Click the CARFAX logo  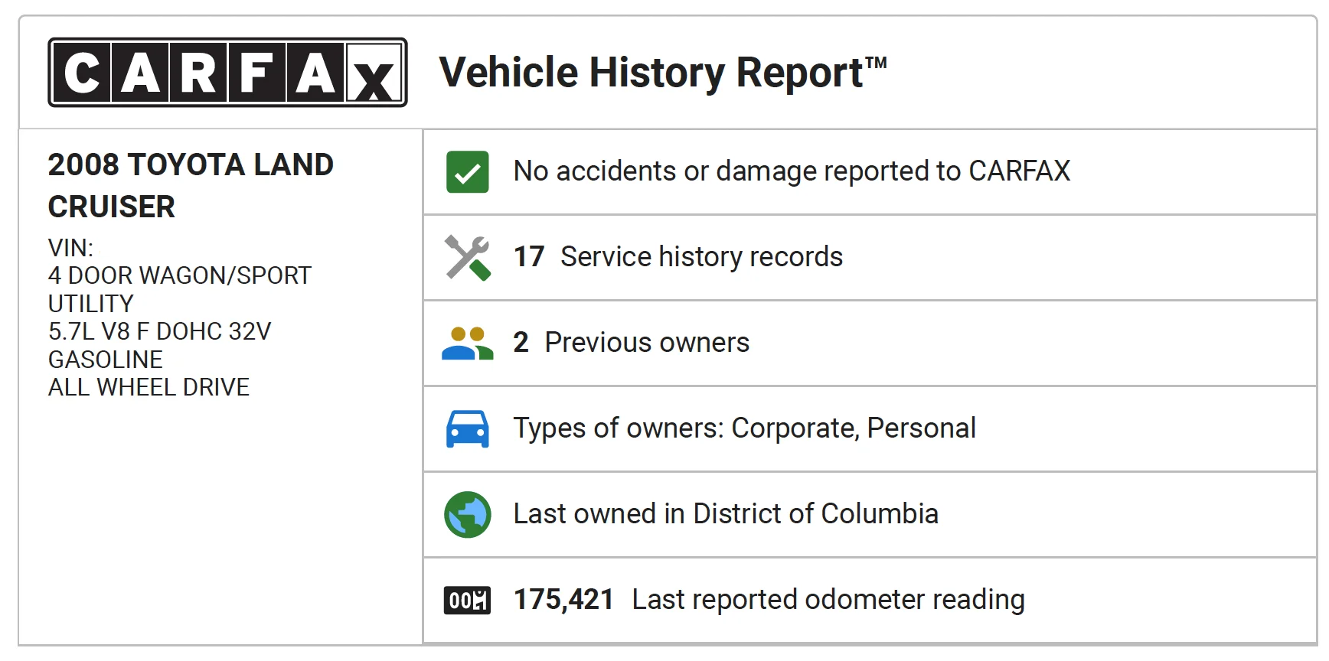coord(227,73)
